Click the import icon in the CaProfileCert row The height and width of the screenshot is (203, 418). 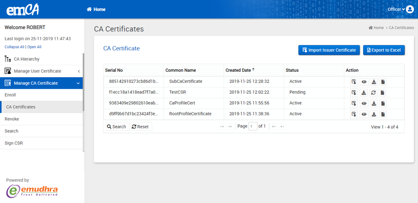354,103
